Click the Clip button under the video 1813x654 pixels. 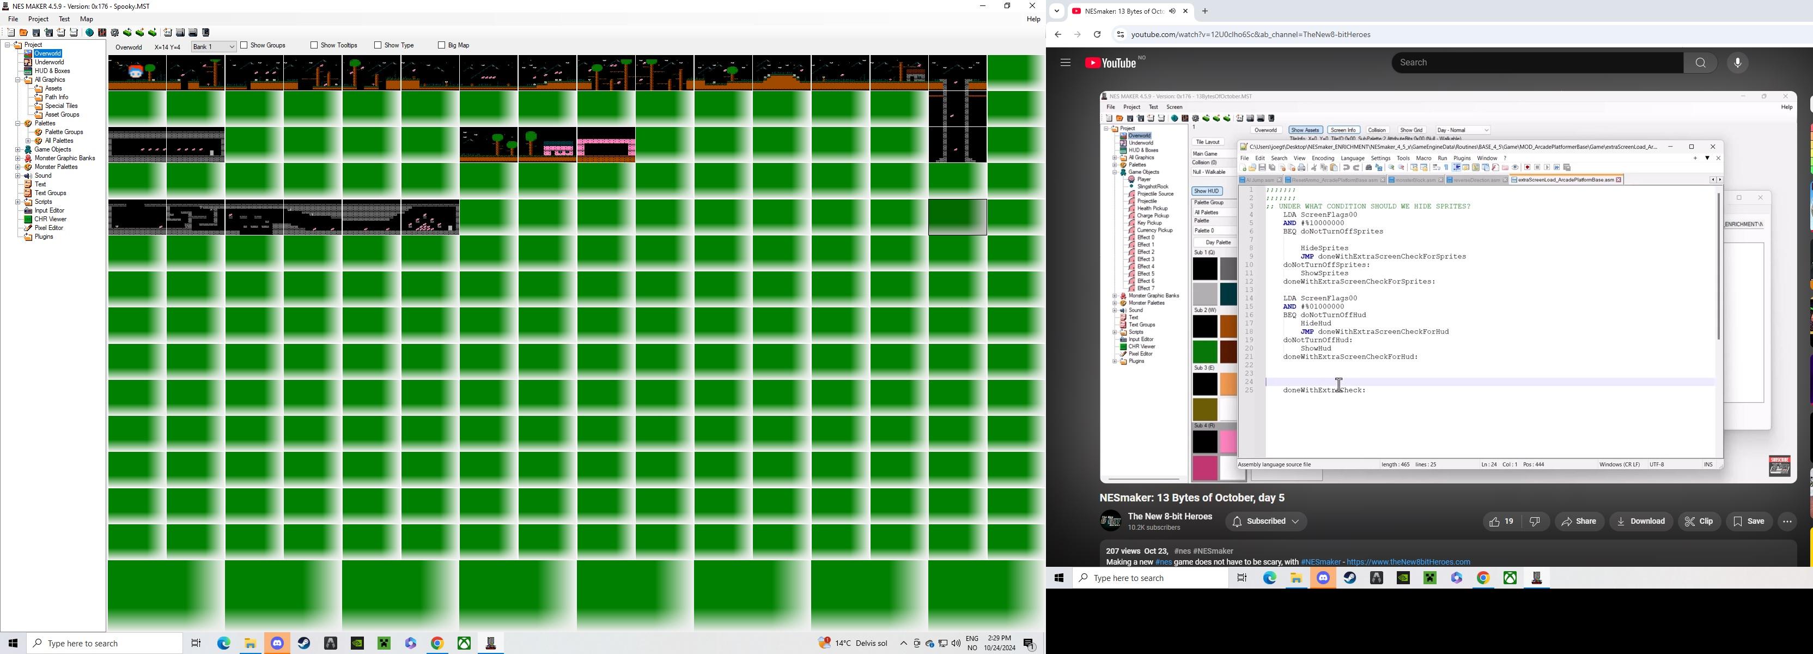[1699, 522]
